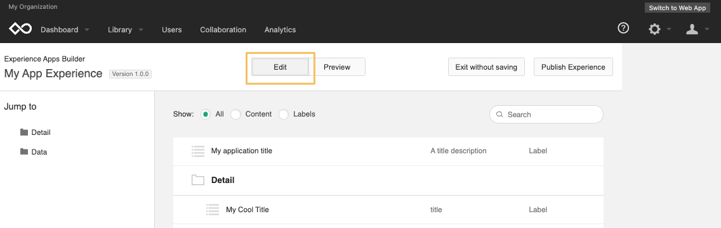
Task: Click the My App Experience heading
Action: (x=53, y=73)
